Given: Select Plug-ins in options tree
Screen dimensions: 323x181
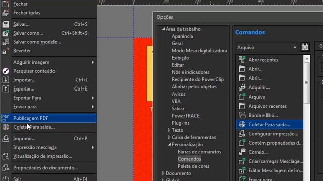Looking at the screenshot, I should pyautogui.click(x=181, y=123).
